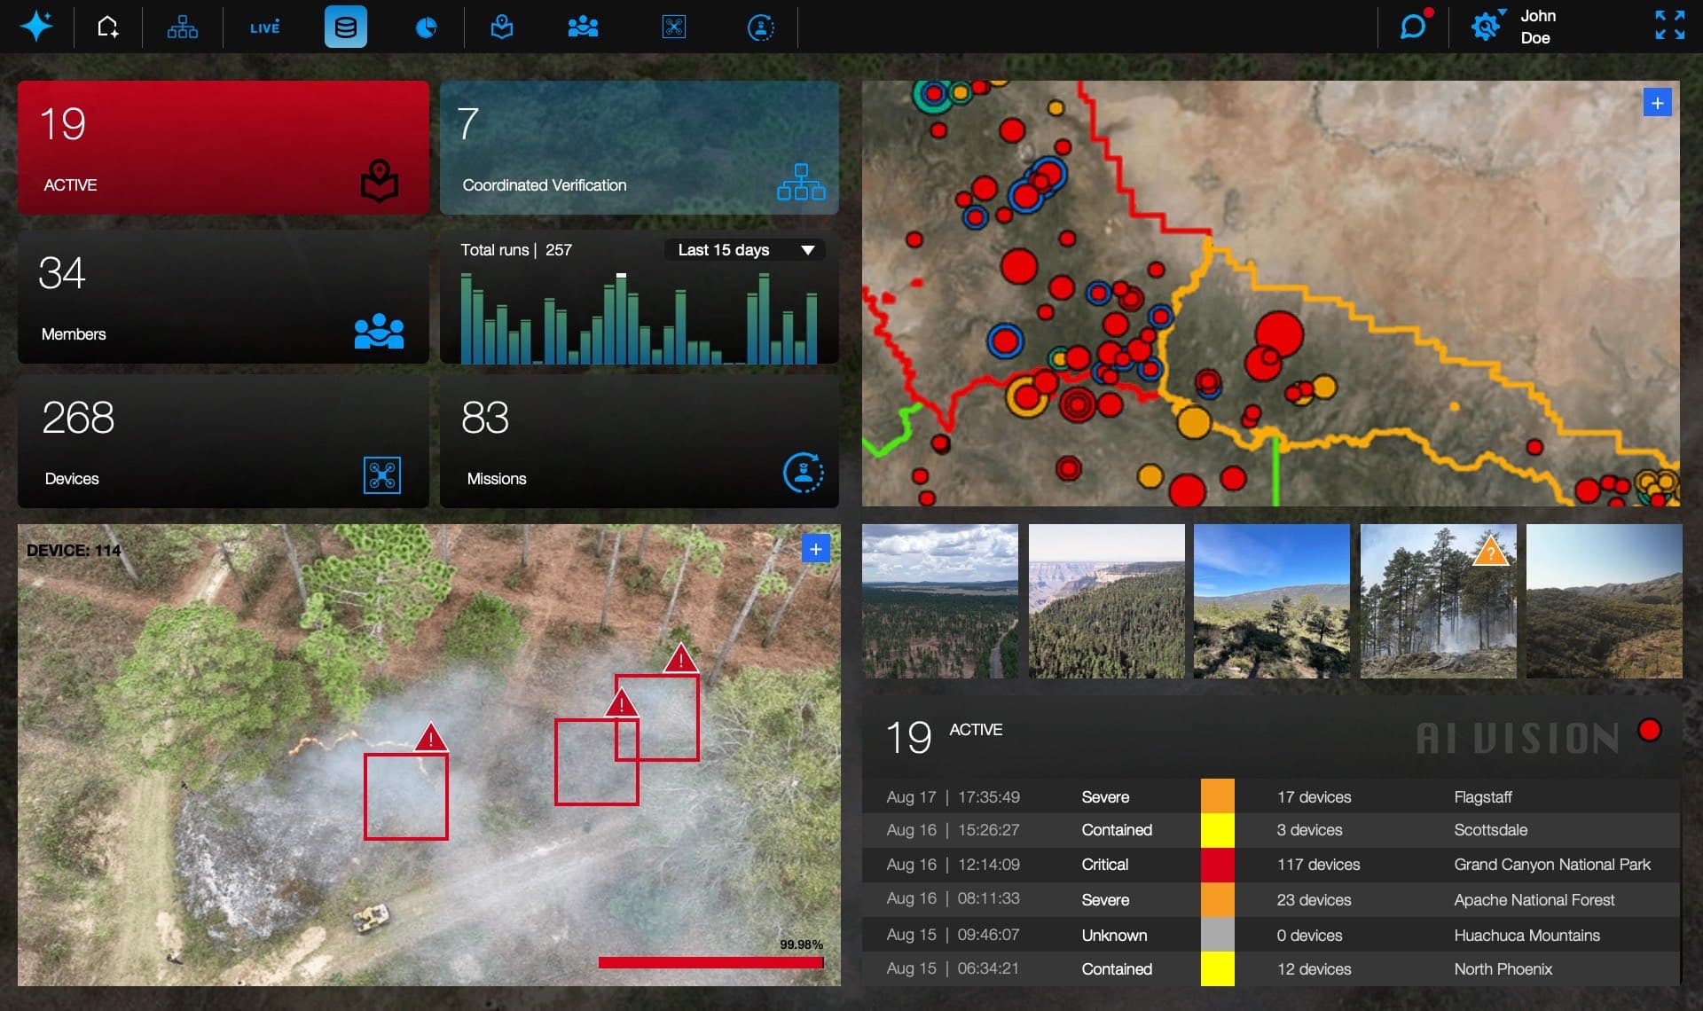1703x1011 pixels.
Task: Expand the settings gear dropdown near John Doe
Action: point(1485,27)
